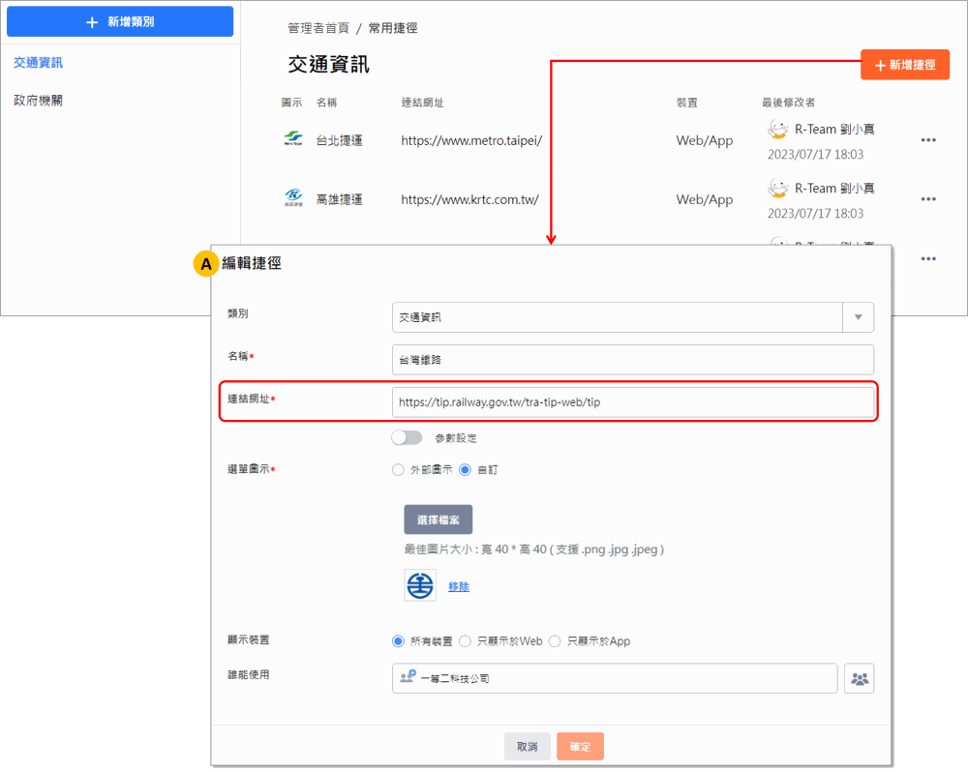This screenshot has width=968, height=772.
Task: Click the Kaohsiung Metro shortcut icon
Action: point(292,199)
